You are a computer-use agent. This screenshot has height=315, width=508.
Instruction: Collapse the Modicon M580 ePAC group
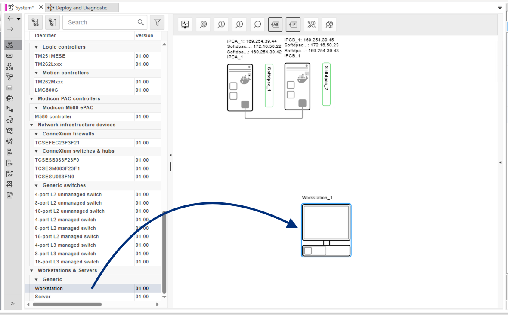(x=36, y=108)
